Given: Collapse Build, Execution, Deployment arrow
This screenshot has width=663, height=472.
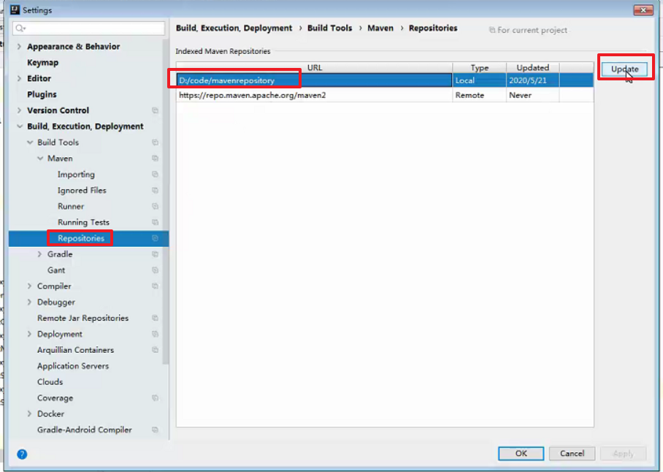Looking at the screenshot, I should click(20, 126).
